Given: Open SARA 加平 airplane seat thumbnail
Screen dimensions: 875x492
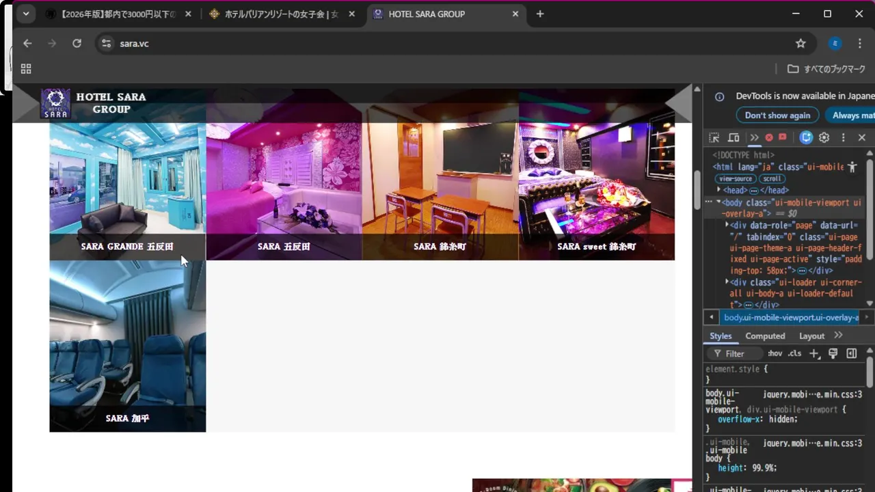Looking at the screenshot, I should pyautogui.click(x=128, y=346).
